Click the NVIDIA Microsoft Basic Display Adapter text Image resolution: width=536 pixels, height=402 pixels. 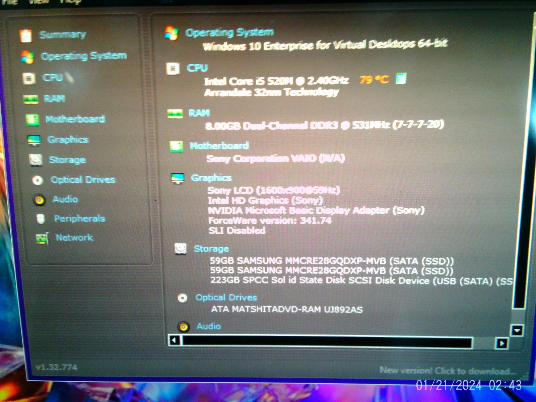click(x=316, y=210)
